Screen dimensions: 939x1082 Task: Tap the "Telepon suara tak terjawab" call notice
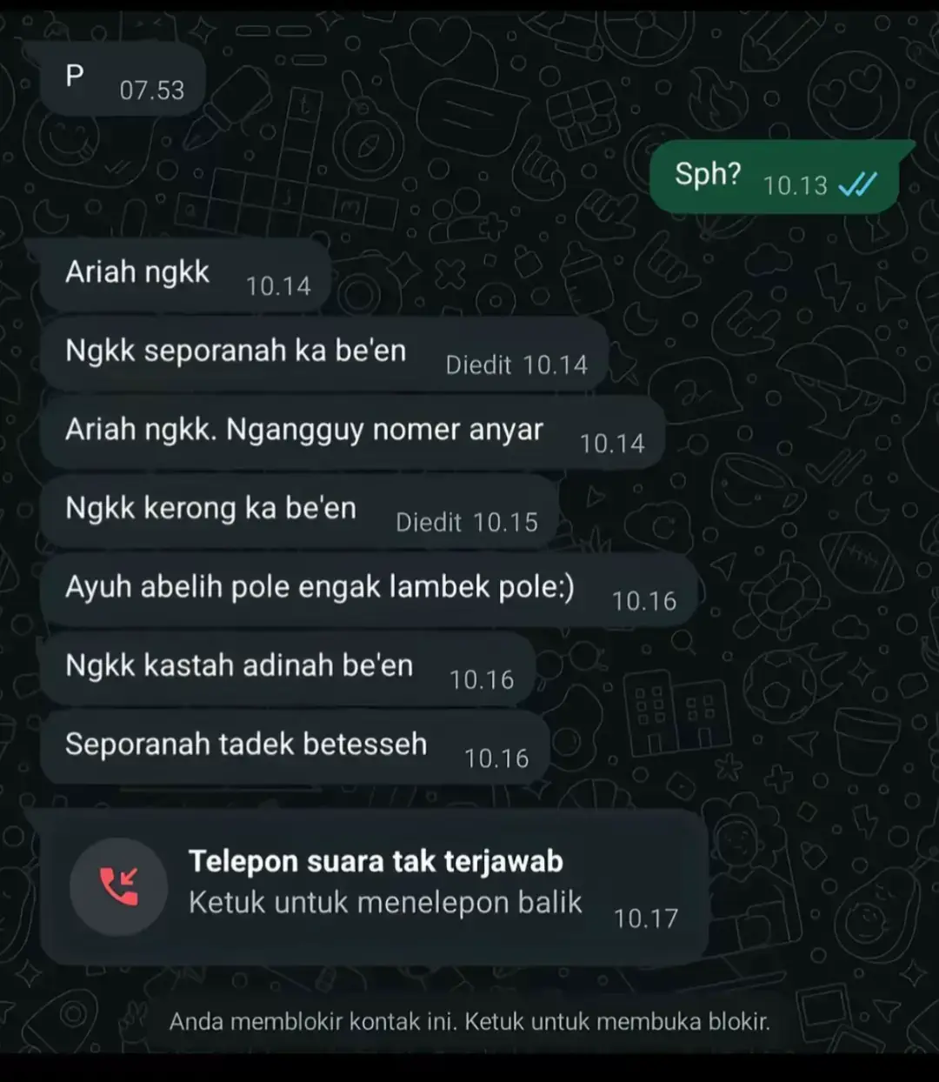(376, 861)
